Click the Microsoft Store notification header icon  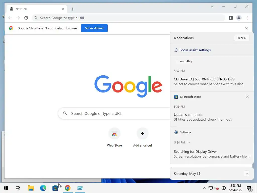tap(176, 97)
